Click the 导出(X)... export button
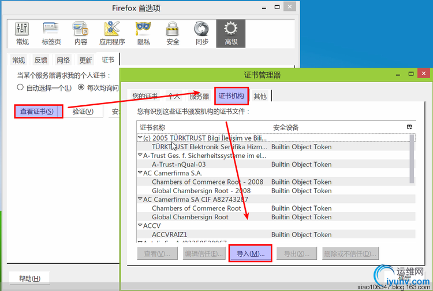This screenshot has height=291, width=433. pyautogui.click(x=297, y=253)
